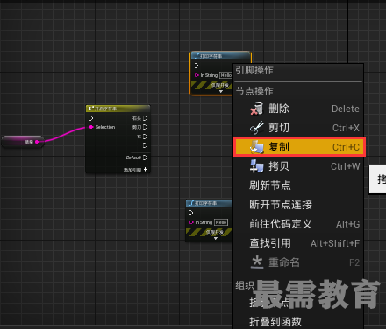Click the lower print node's In String pin

(x=191, y=222)
